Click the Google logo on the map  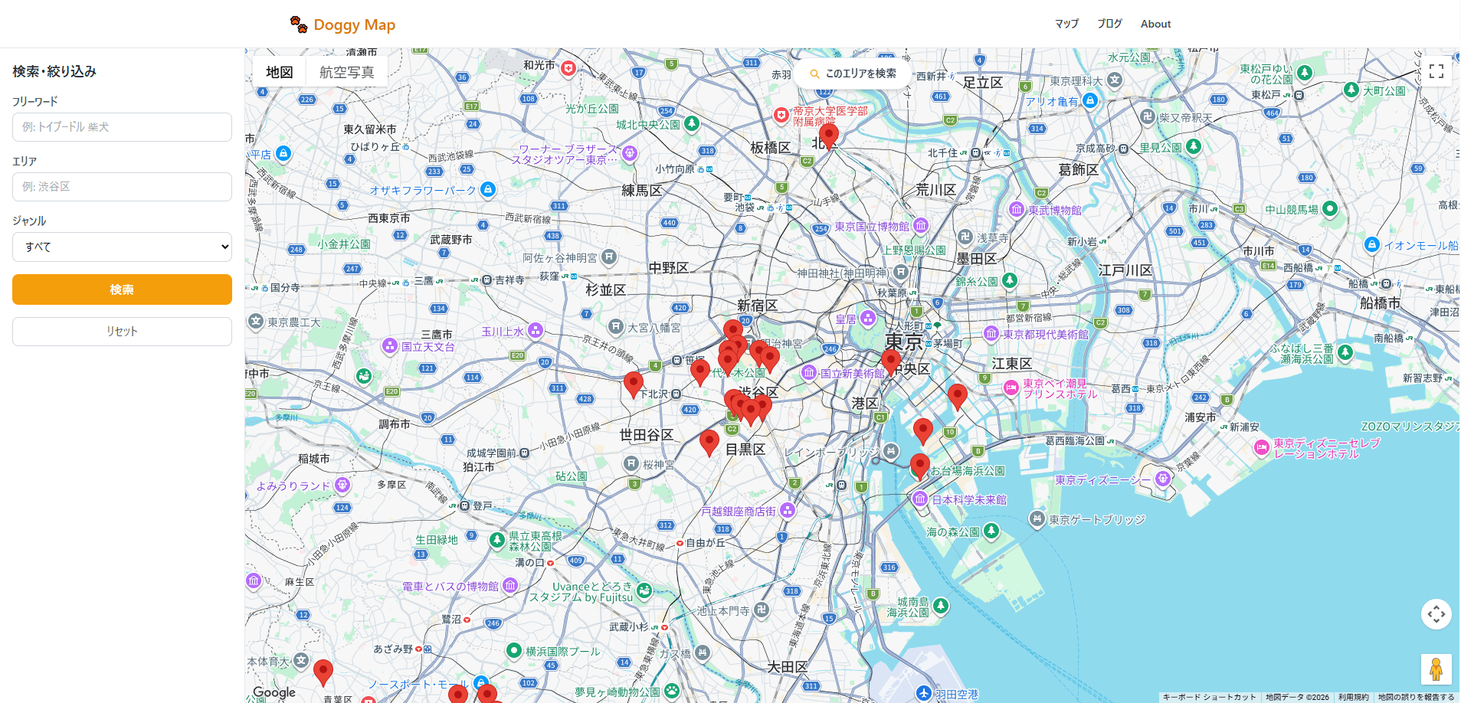pyautogui.click(x=274, y=692)
